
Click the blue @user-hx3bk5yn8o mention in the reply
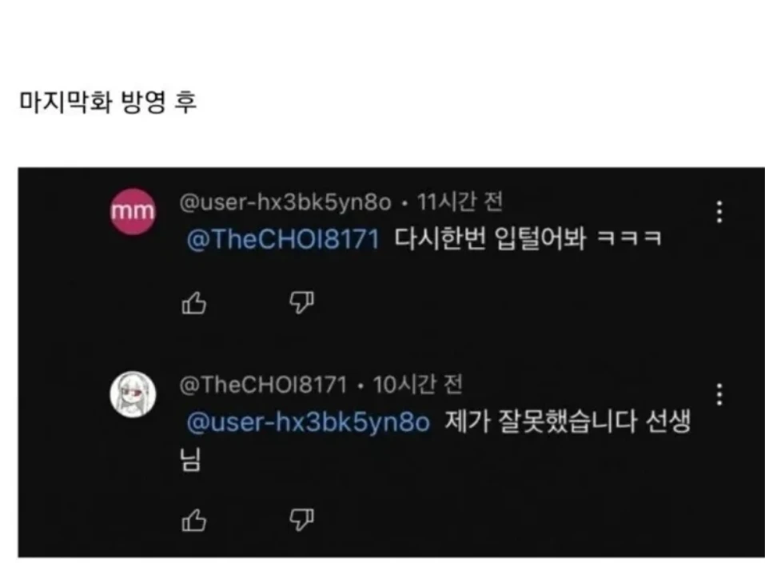pyautogui.click(x=309, y=422)
